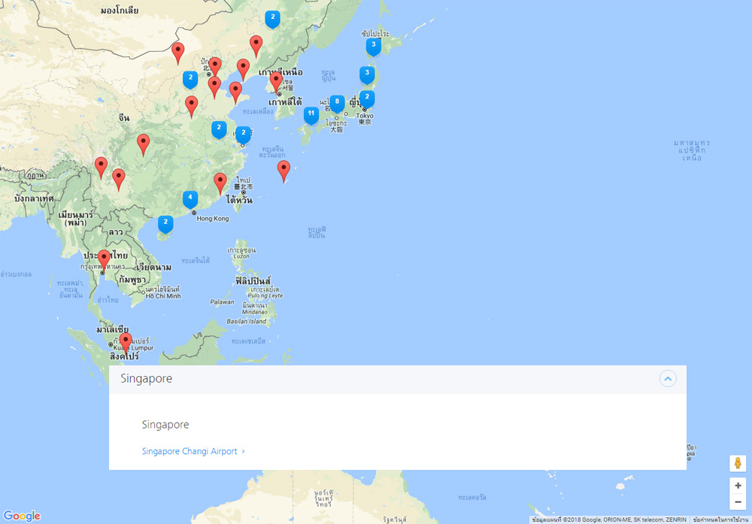752x524 pixels.
Task: Open the cluster of 2 at the map's top edge
Action: click(x=272, y=18)
